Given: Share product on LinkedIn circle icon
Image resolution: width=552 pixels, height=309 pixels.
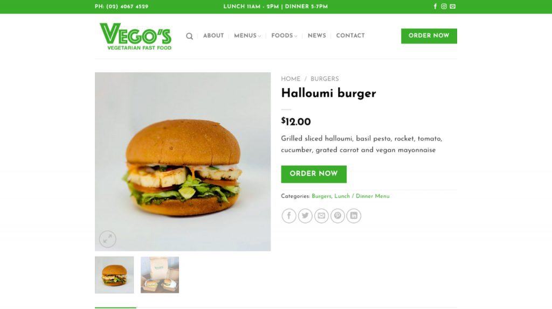Looking at the screenshot, I should click(x=354, y=215).
